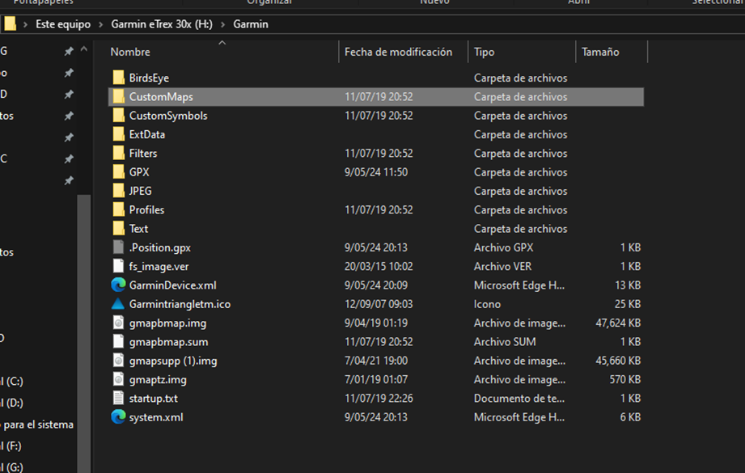Click the sidebar scroll-up arrow

(x=84, y=49)
